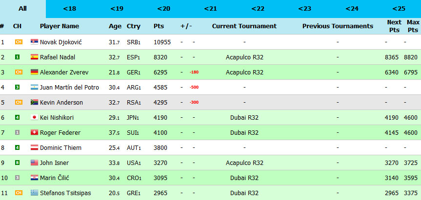Click Nadal's Acapulco R32 tournament cell
421x200 pixels.
tap(244, 57)
